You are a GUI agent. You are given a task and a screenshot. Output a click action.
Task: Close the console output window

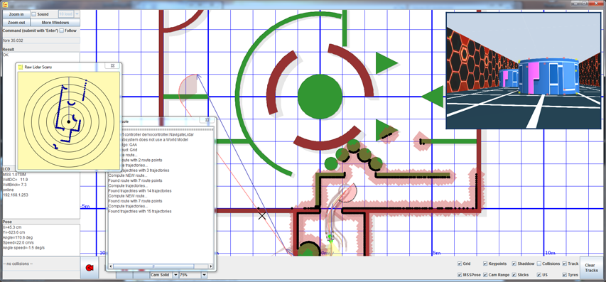pyautogui.click(x=207, y=121)
